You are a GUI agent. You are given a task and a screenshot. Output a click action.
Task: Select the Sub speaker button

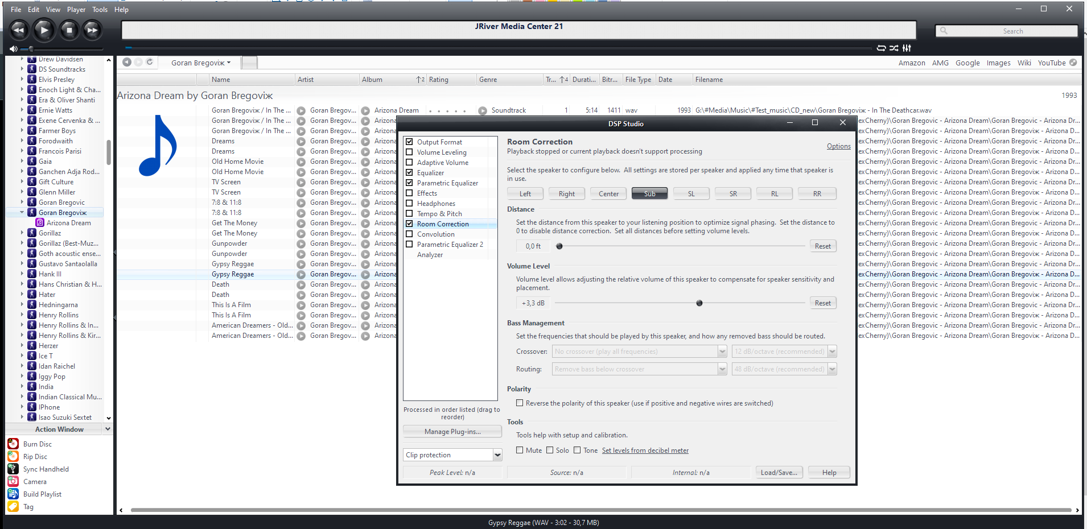649,194
